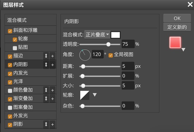This screenshot has height=132, width=194.
Task: Select 混合模式 in the left list
Action: [17, 21]
